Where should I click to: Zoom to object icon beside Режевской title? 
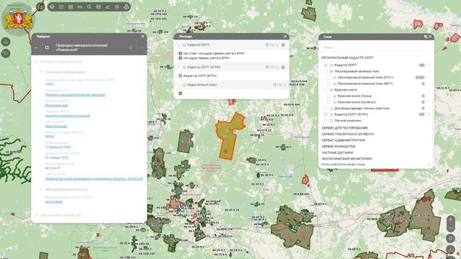pyautogui.click(x=47, y=47)
